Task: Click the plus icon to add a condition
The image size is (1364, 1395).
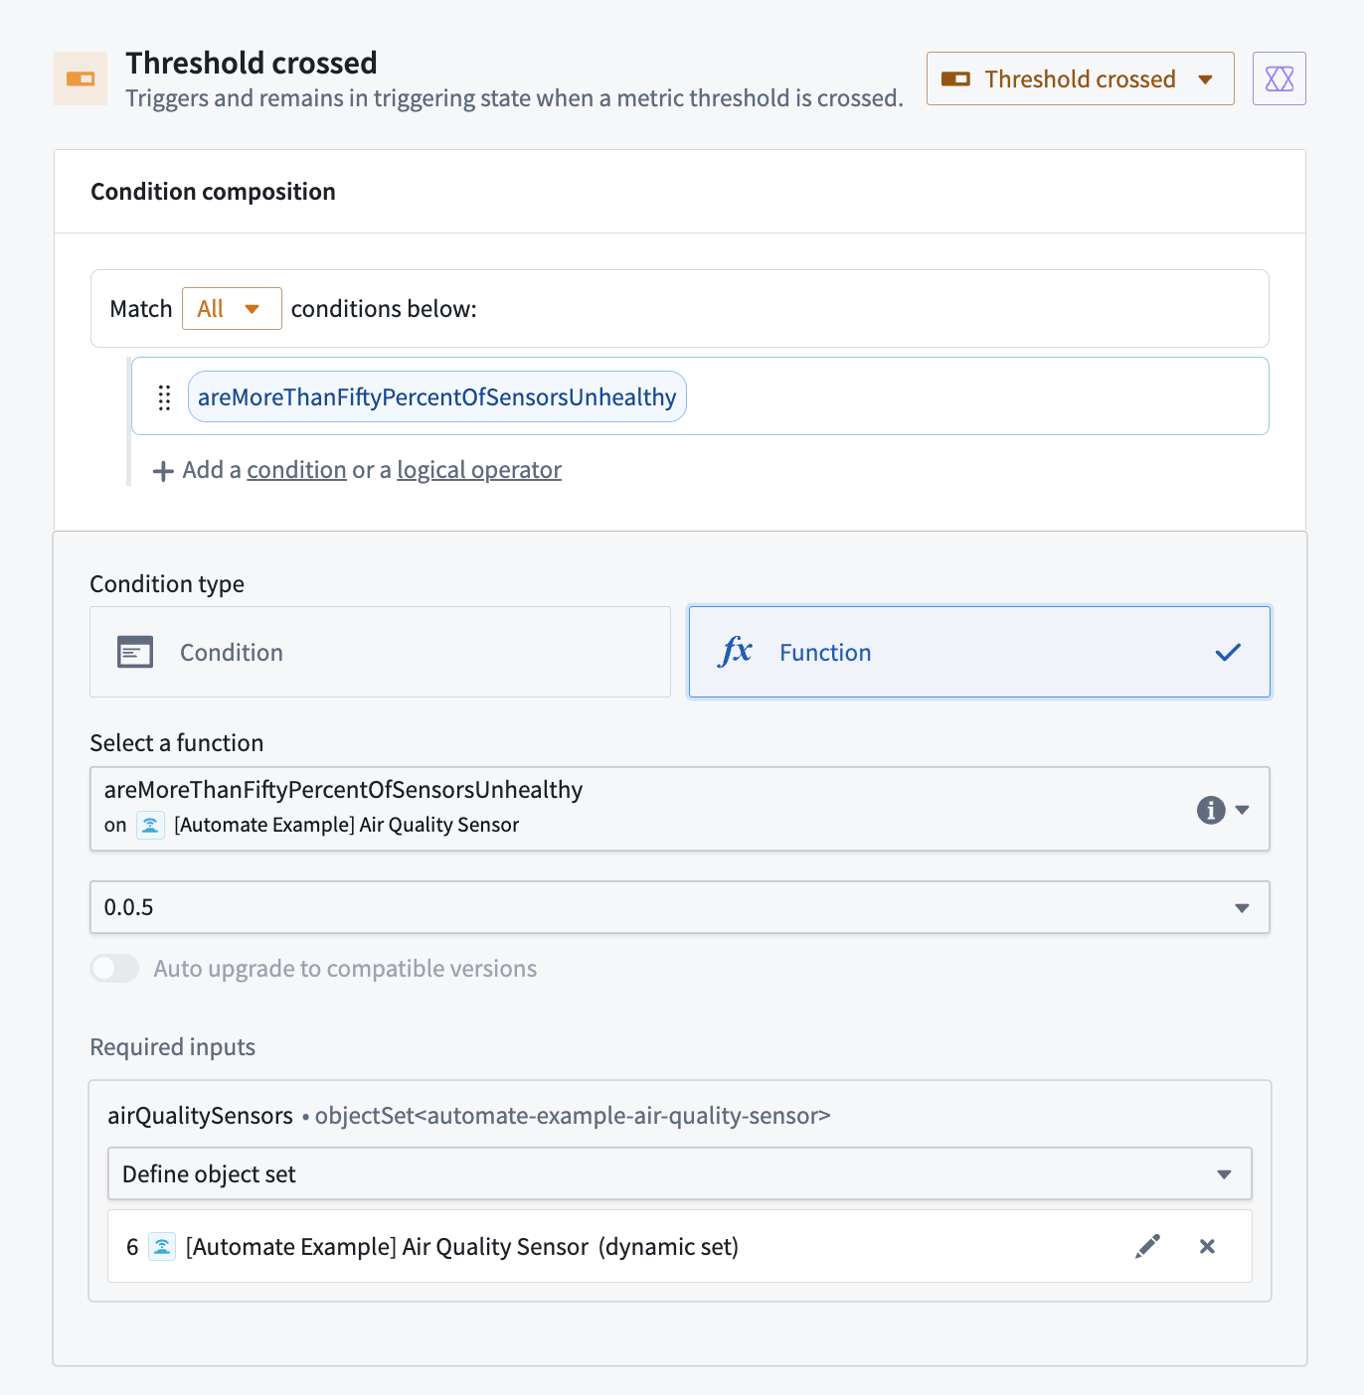Action: [163, 471]
